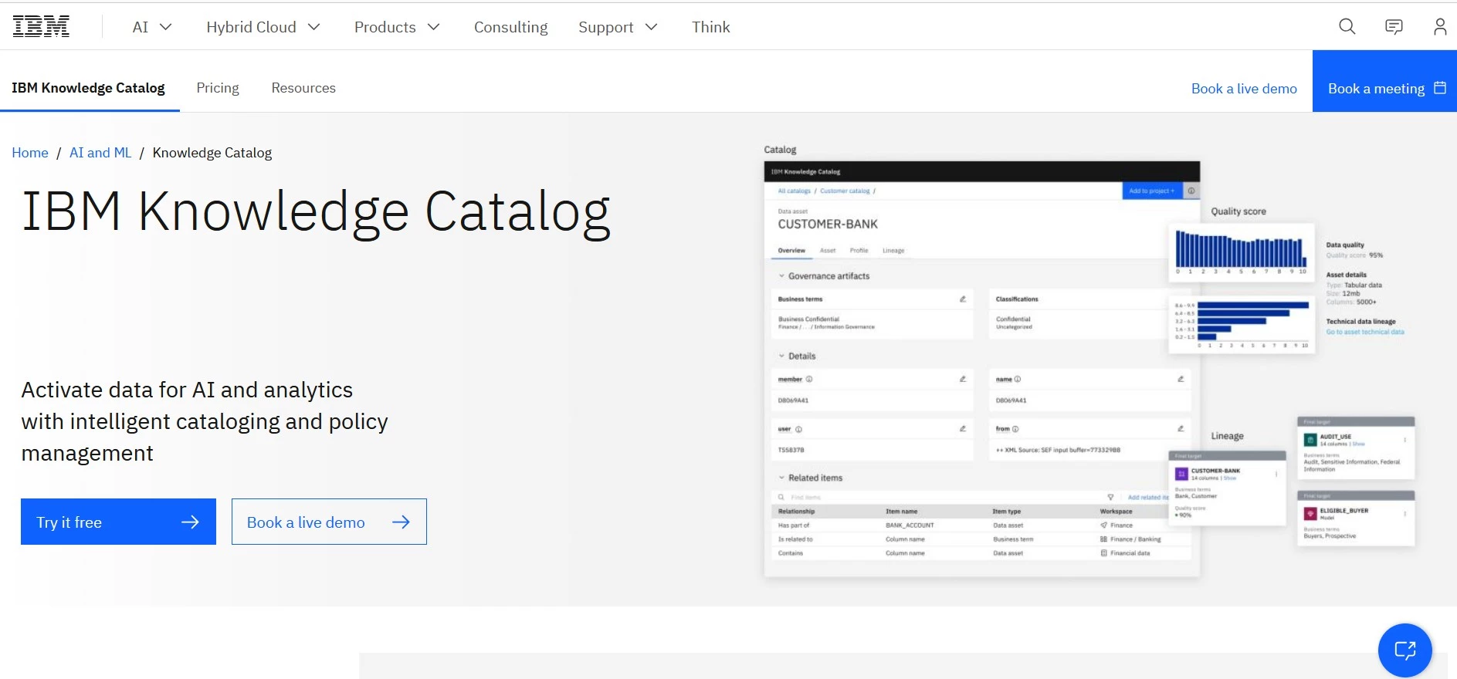Screen dimensions: 1457x679
Task: Click the floating chat assistant button
Action: 1404,650
